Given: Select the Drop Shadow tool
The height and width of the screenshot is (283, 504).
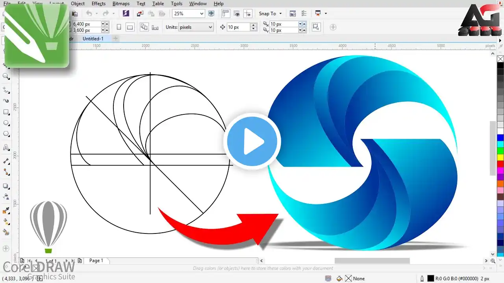Looking at the screenshot, I should (6, 186).
